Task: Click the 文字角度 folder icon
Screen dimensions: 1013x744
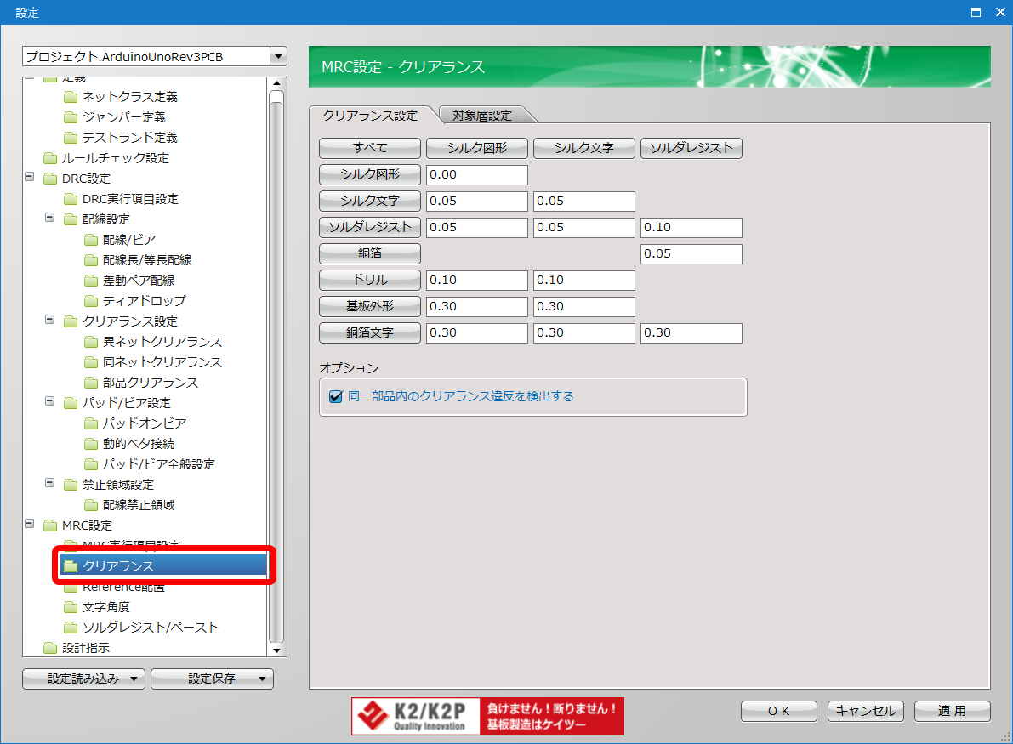Action: point(71,607)
